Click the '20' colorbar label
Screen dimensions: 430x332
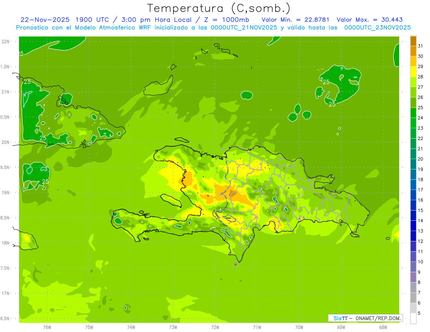click(x=421, y=159)
